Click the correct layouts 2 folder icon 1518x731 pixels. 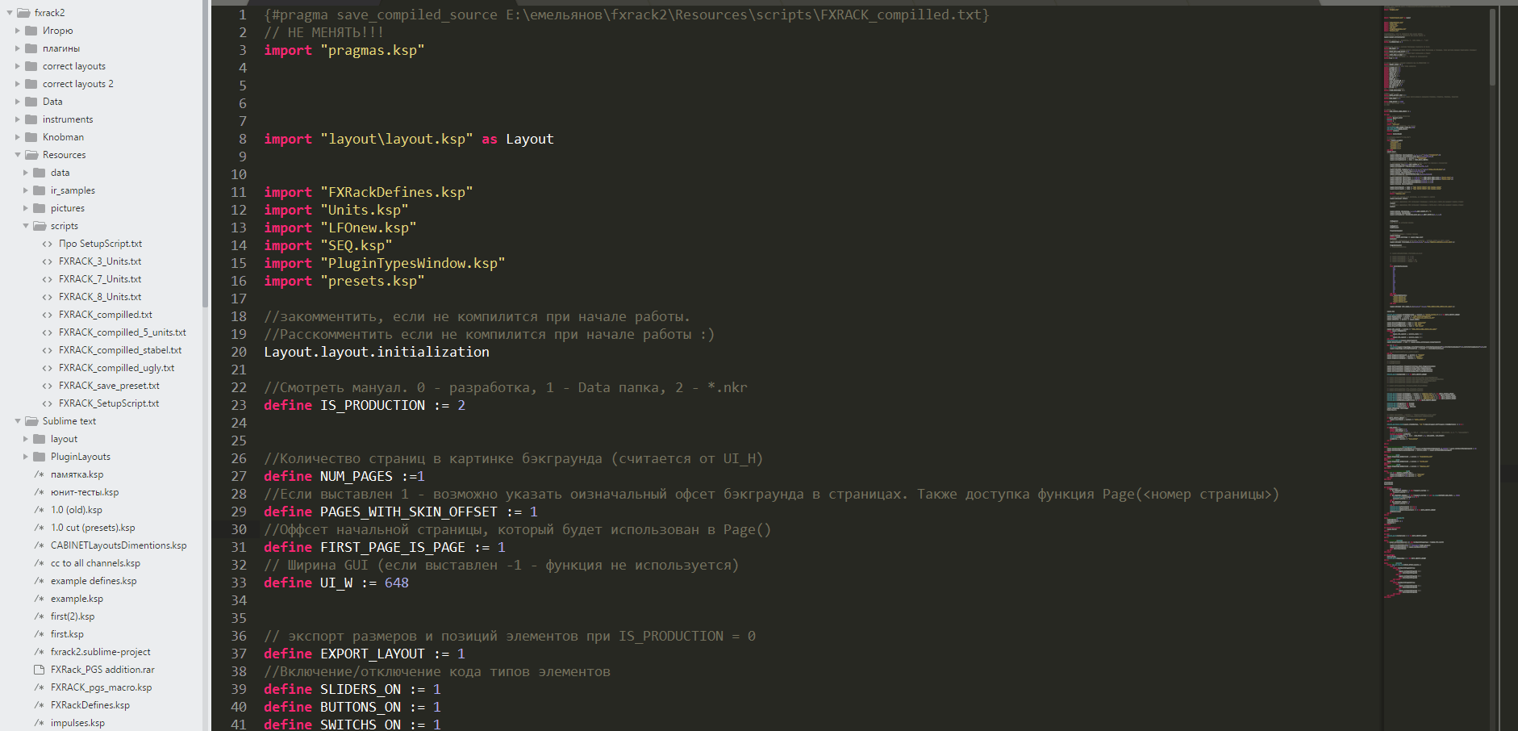coord(31,84)
